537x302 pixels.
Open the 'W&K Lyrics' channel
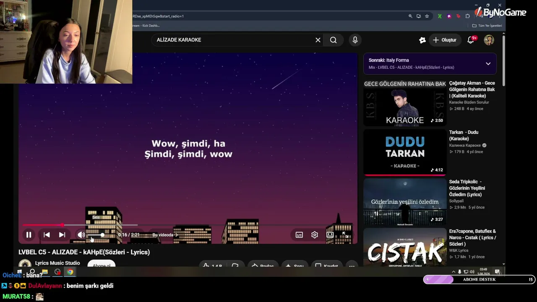[459, 250]
